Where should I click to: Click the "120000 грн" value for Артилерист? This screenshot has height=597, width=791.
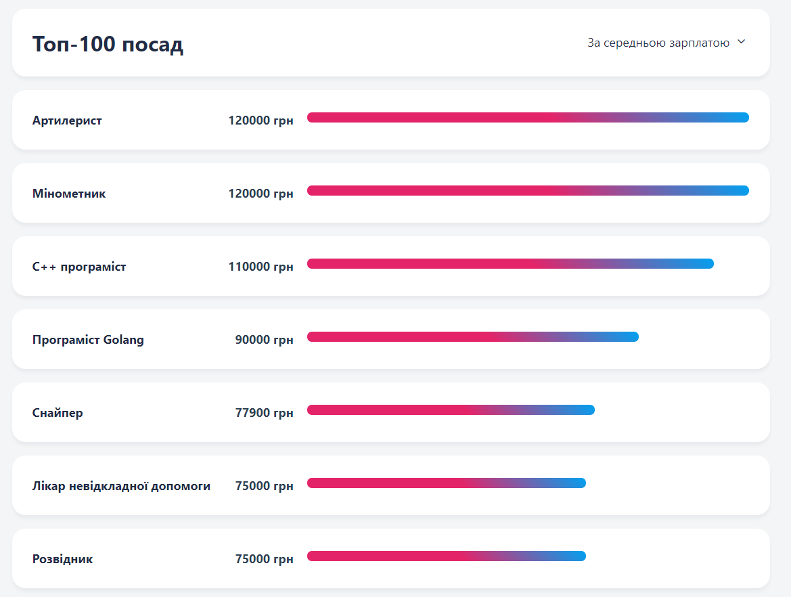pos(261,120)
